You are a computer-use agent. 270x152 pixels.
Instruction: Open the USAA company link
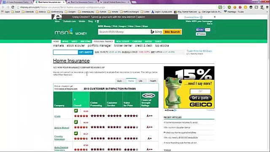57,117
